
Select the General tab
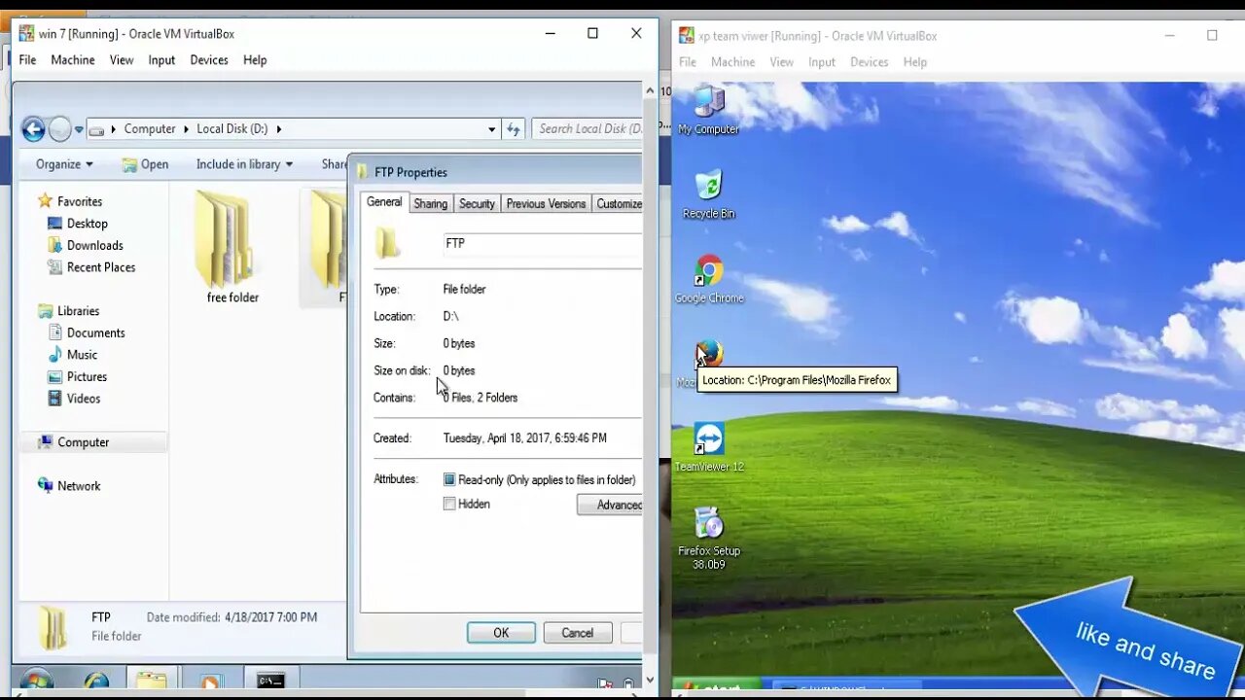(x=384, y=202)
